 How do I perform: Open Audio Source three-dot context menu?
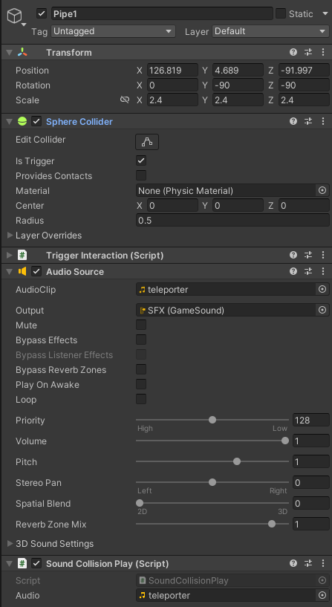coord(322,271)
